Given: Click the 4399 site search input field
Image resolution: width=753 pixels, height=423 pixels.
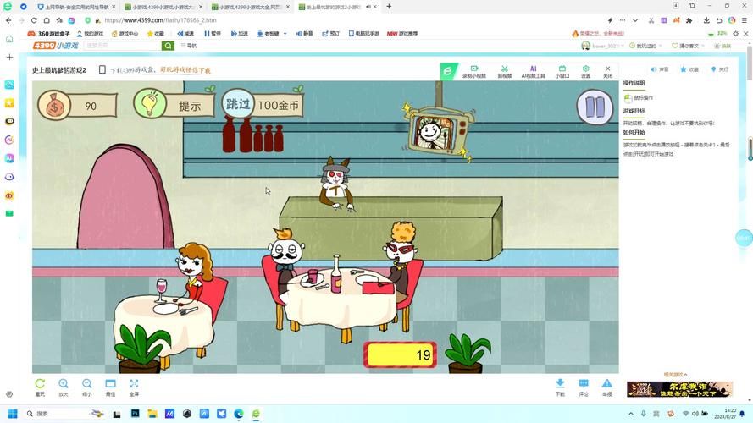Looking at the screenshot, I should click(122, 46).
